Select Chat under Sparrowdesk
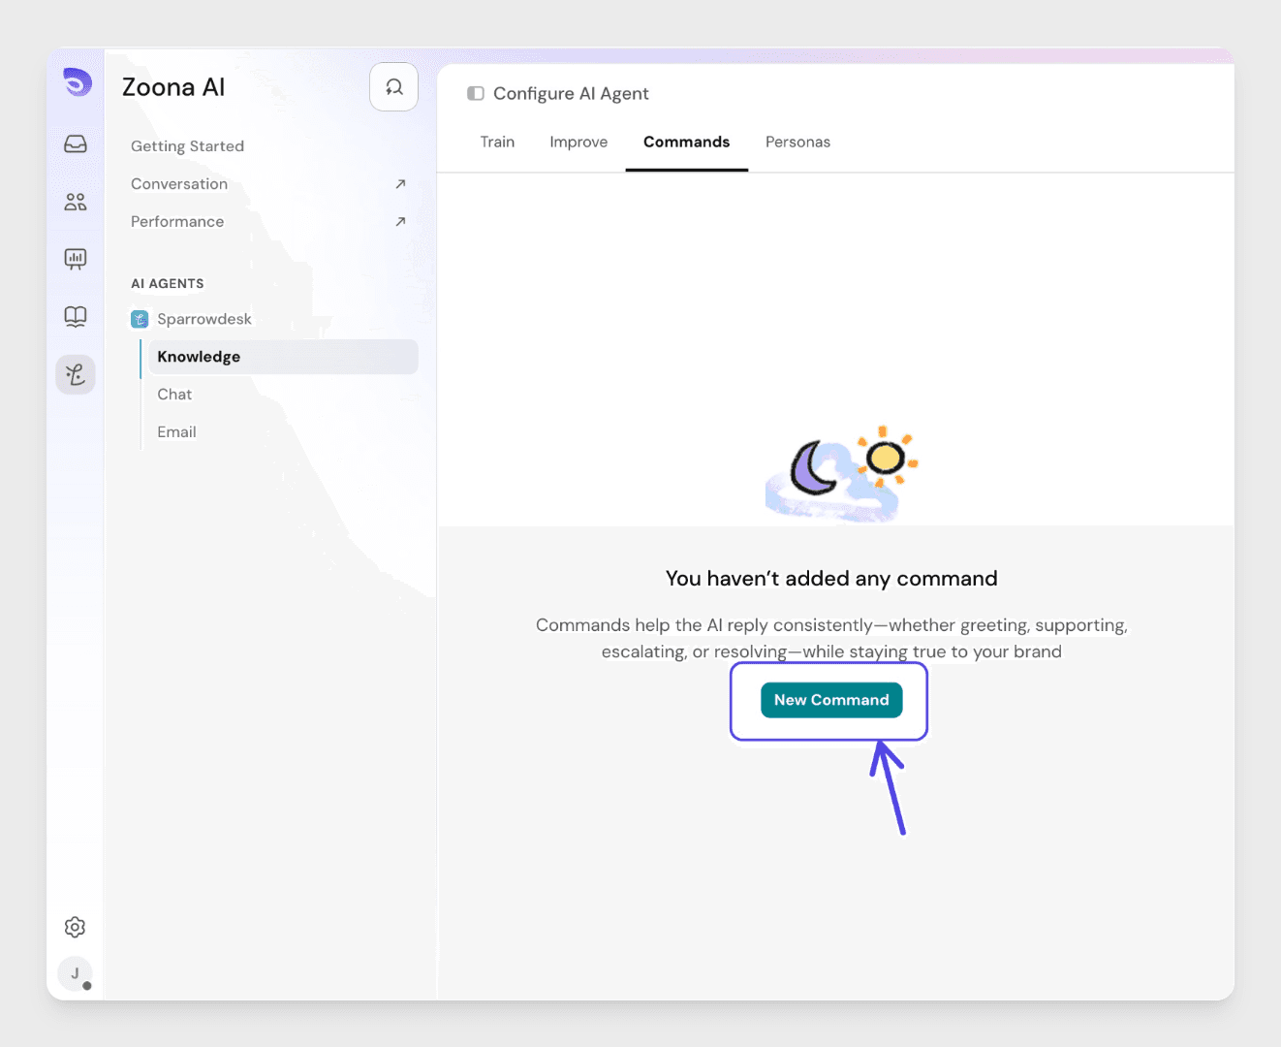This screenshot has width=1281, height=1047. [174, 395]
